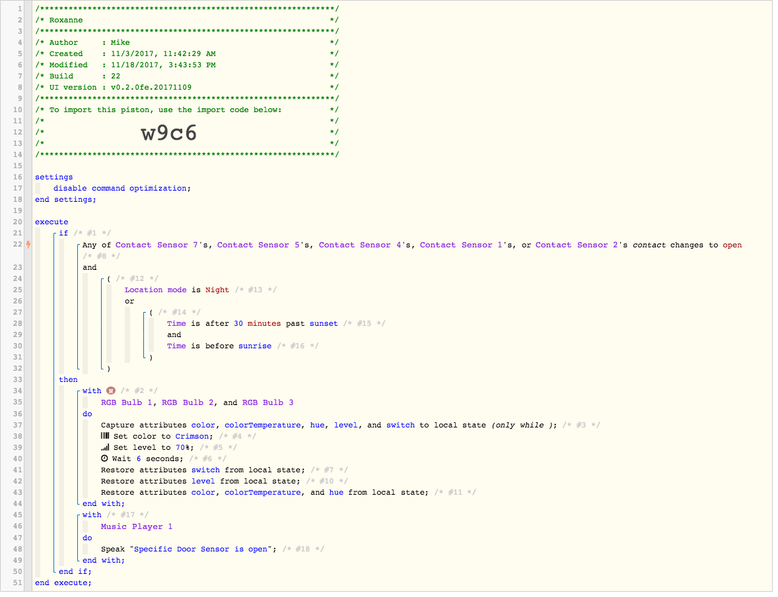This screenshot has height=597, width=778.
Task: Click 'end with;' on line 49
Action: [x=104, y=560]
